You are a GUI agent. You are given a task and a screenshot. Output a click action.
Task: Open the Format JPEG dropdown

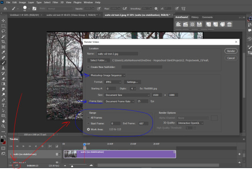pos(113,82)
